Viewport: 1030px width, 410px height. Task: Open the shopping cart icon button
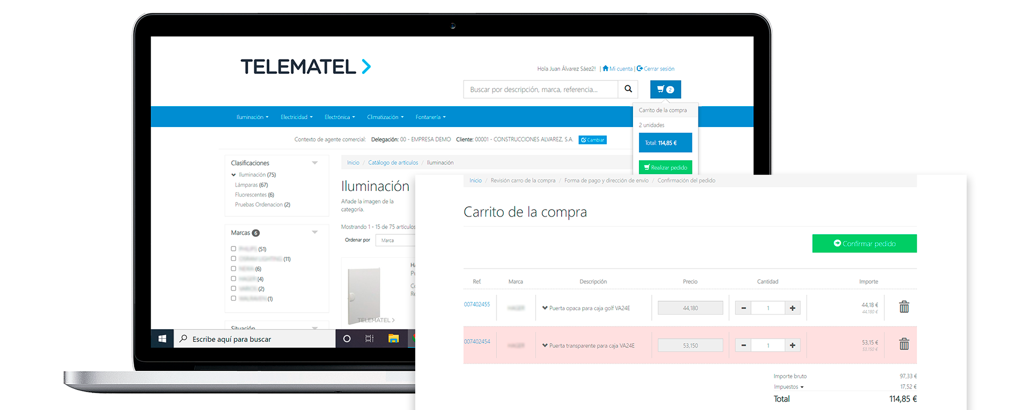[x=665, y=90]
